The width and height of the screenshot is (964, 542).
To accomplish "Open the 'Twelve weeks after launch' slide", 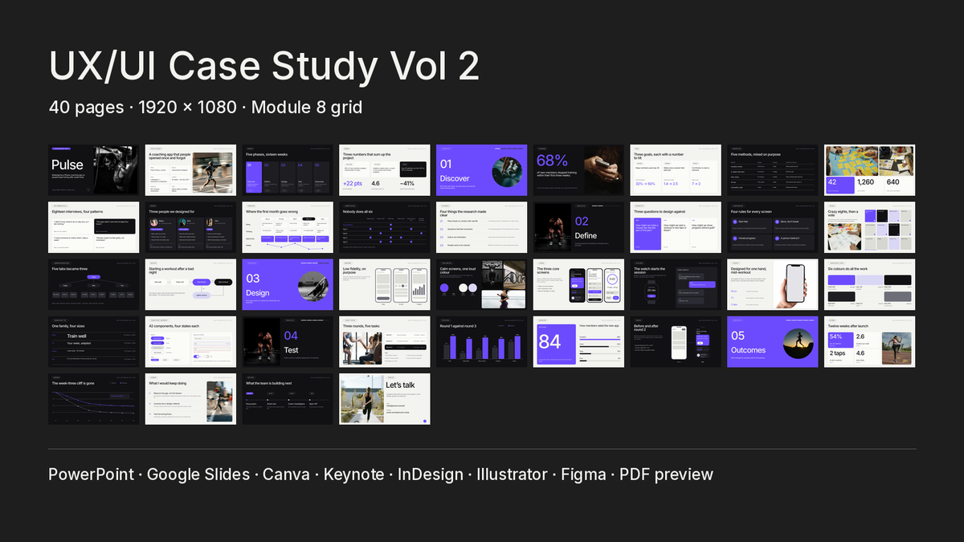I will [870, 341].
